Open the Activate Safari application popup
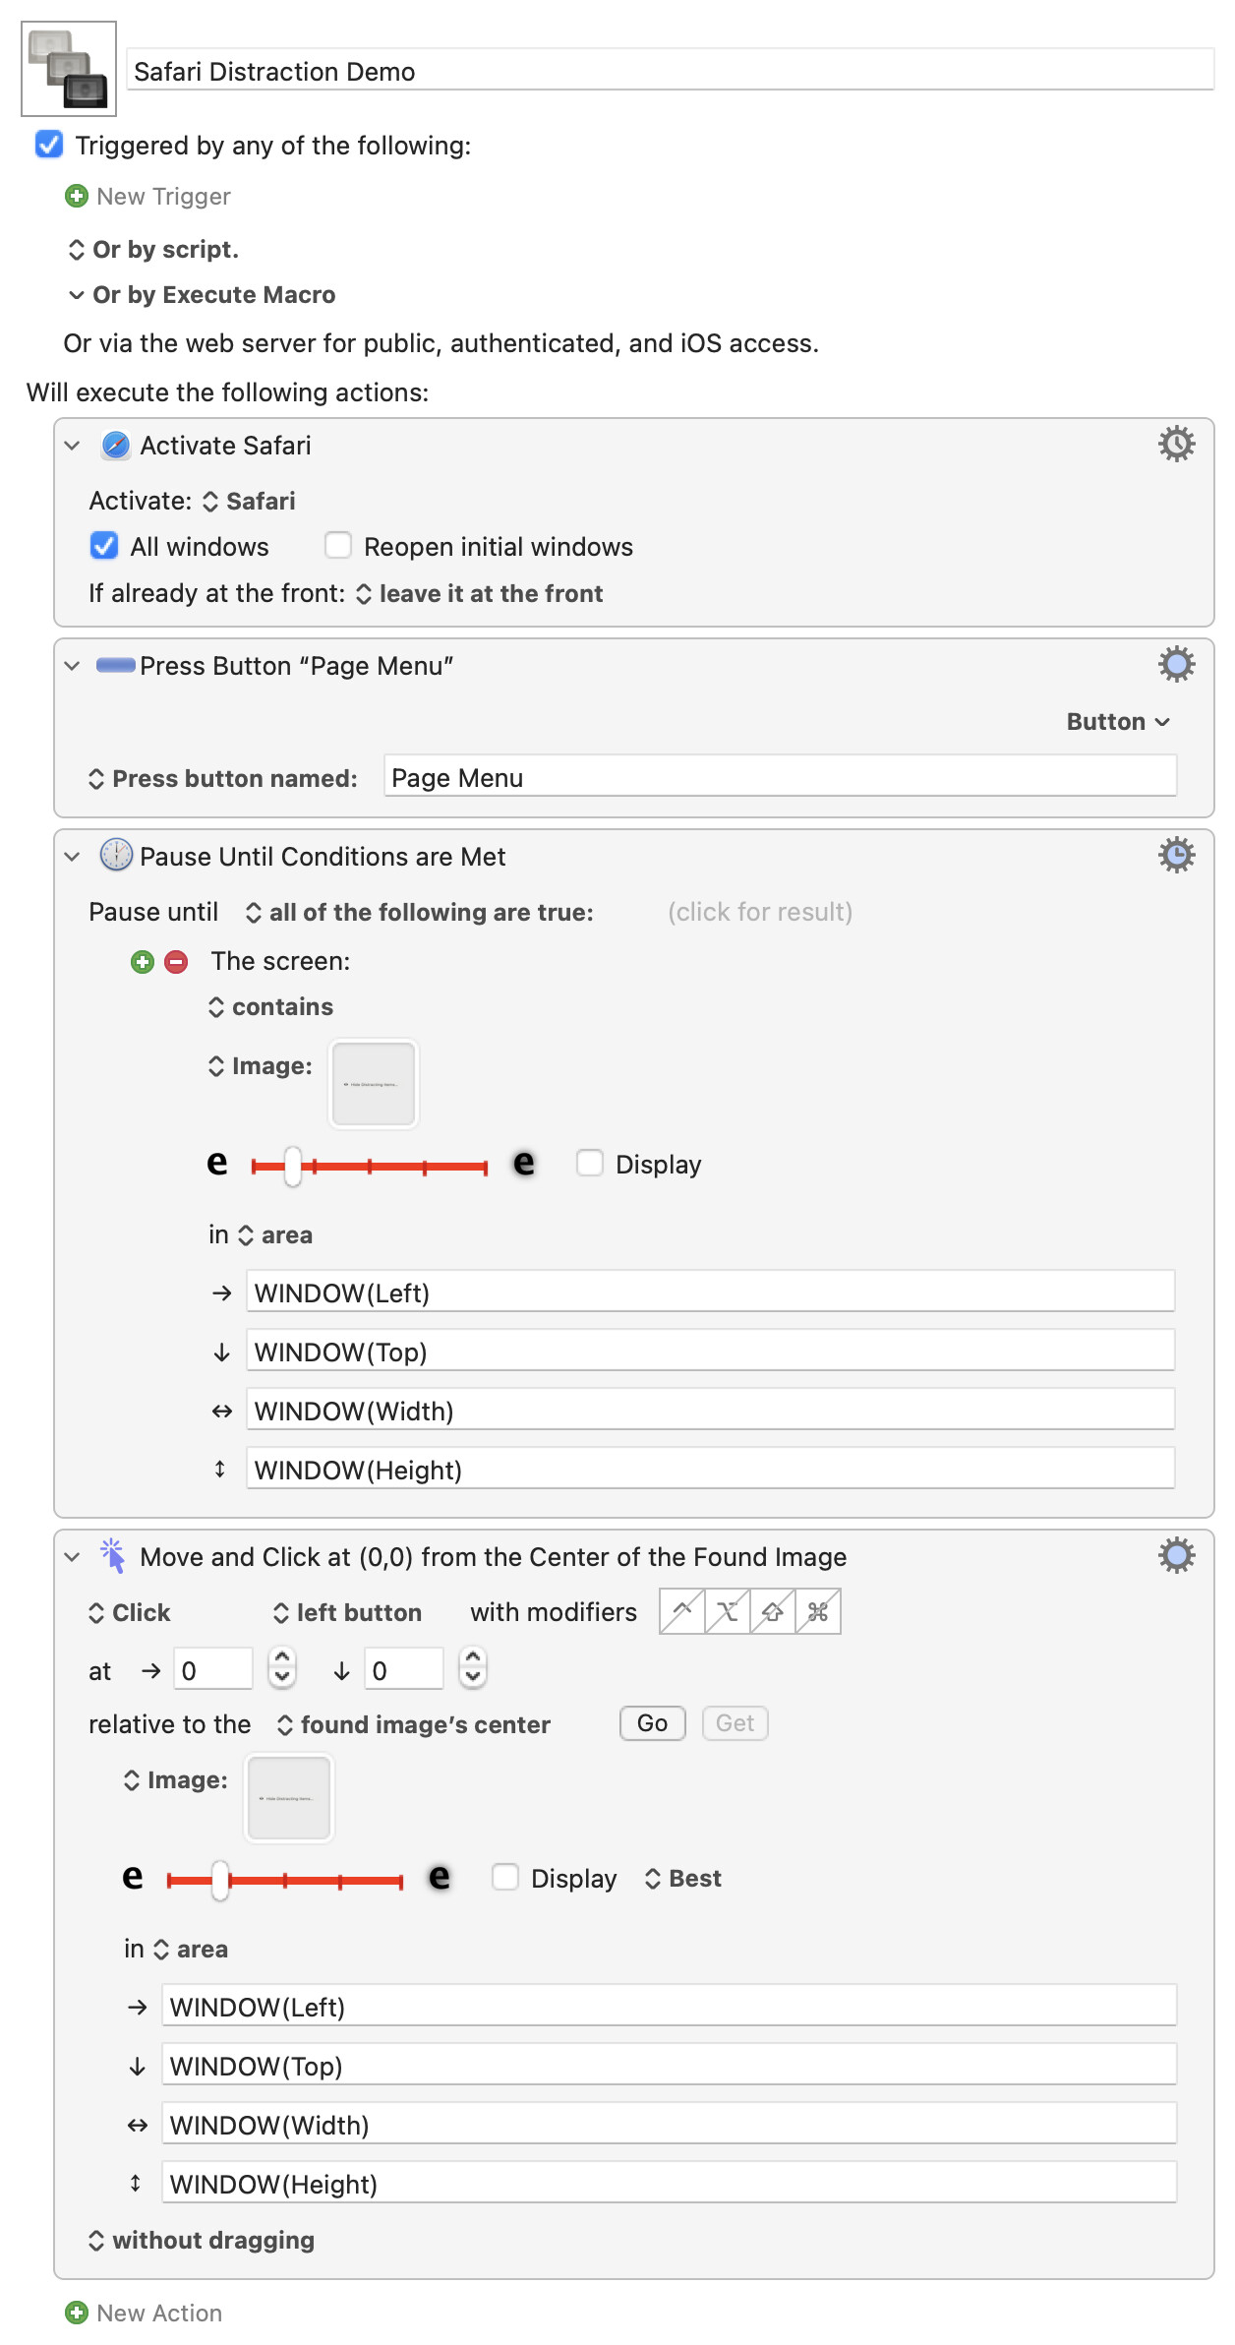 (x=249, y=501)
